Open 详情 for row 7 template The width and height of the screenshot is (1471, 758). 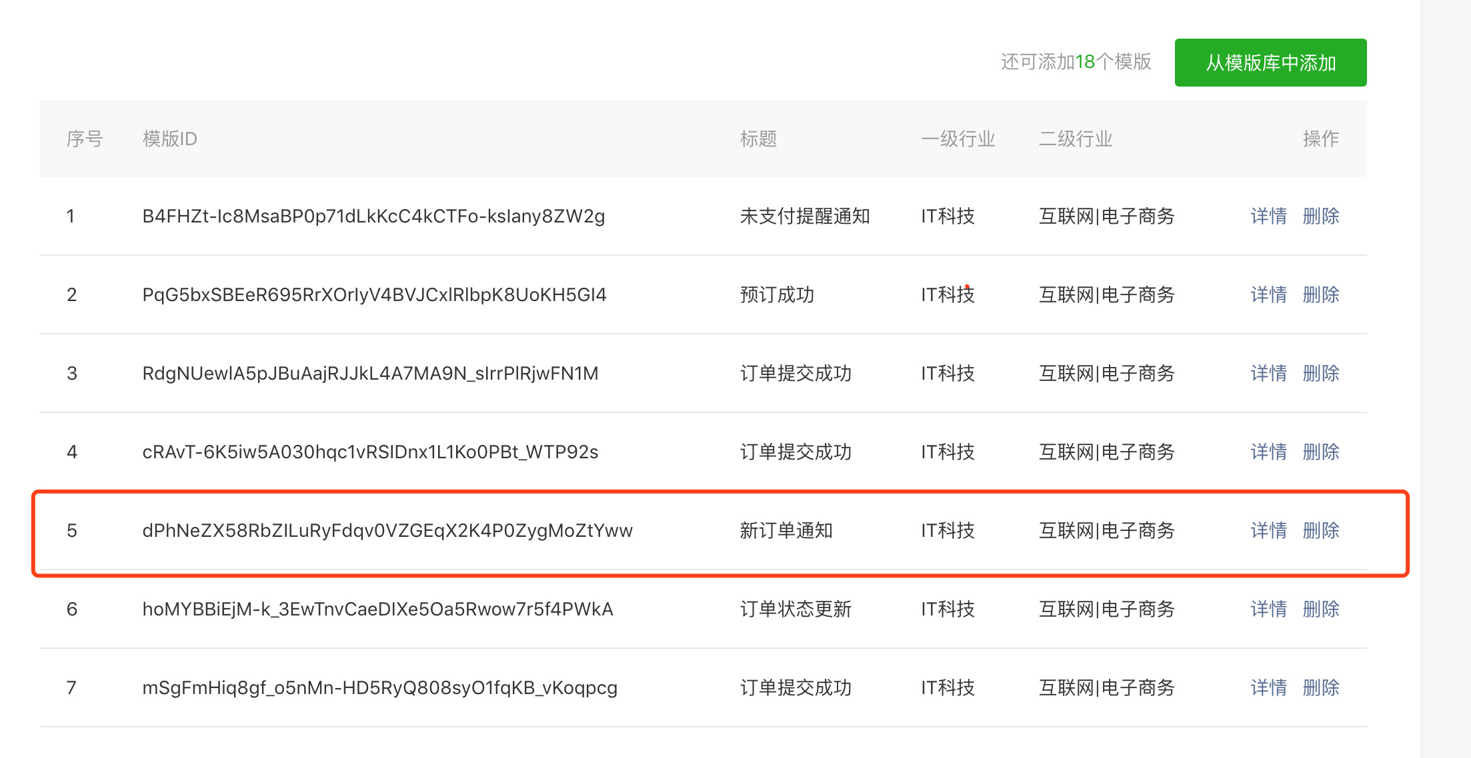click(1268, 688)
